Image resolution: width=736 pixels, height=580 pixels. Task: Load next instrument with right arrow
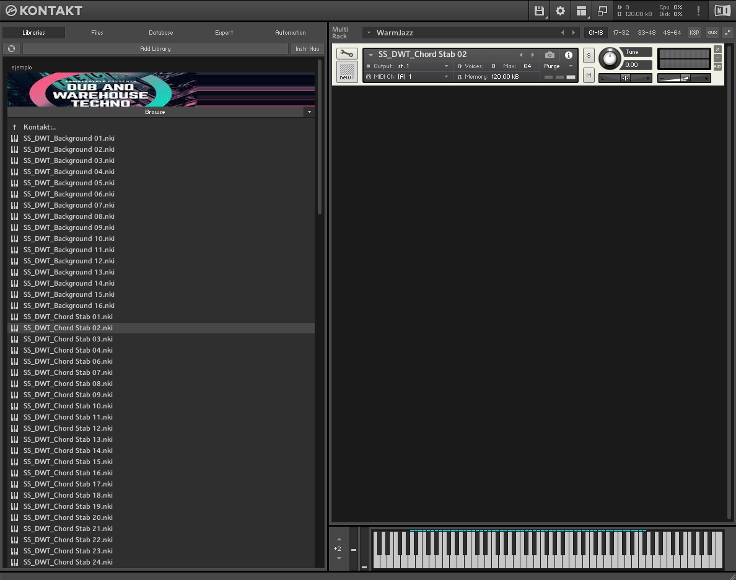[x=532, y=55]
